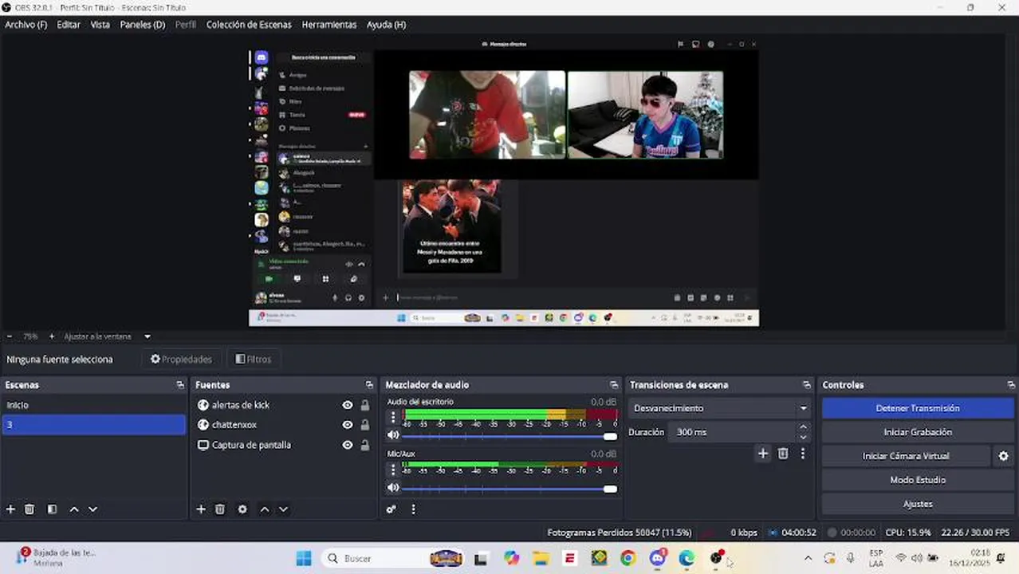Increase Duración with the up stepper arrow
This screenshot has width=1019, height=574.
[803, 427]
